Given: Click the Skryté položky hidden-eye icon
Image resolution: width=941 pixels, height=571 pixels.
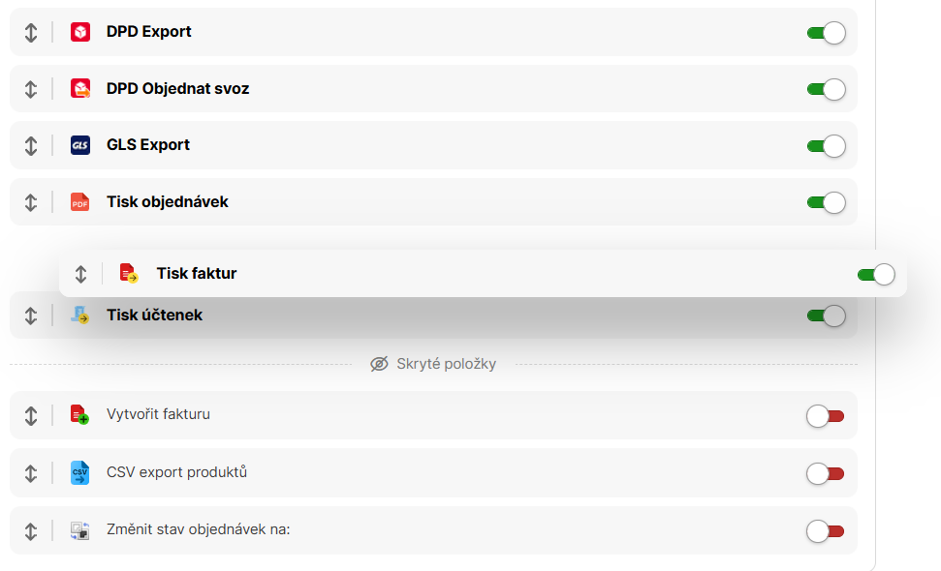Looking at the screenshot, I should click(379, 364).
